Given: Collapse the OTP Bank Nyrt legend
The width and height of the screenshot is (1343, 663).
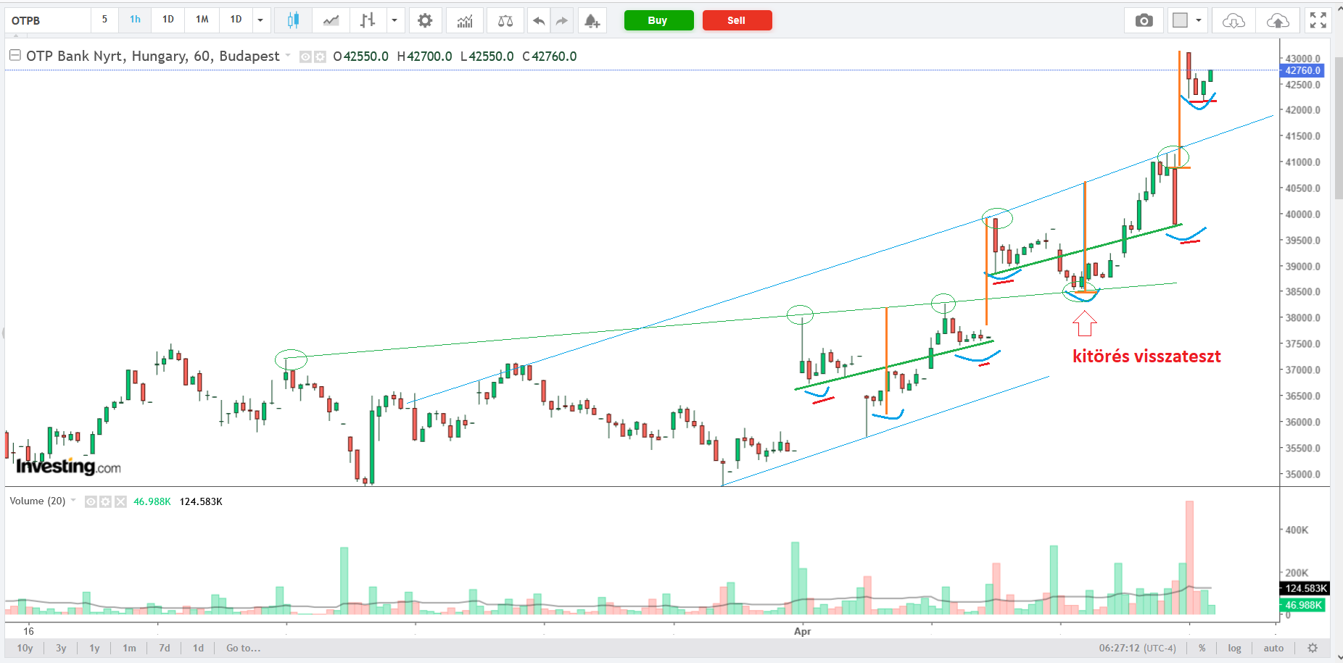Looking at the screenshot, I should point(15,55).
